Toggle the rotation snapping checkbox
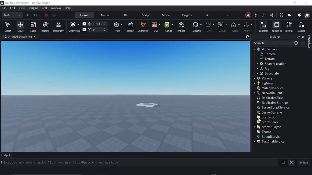This screenshot has width=312, height=175. pyautogui.click(x=84, y=29)
